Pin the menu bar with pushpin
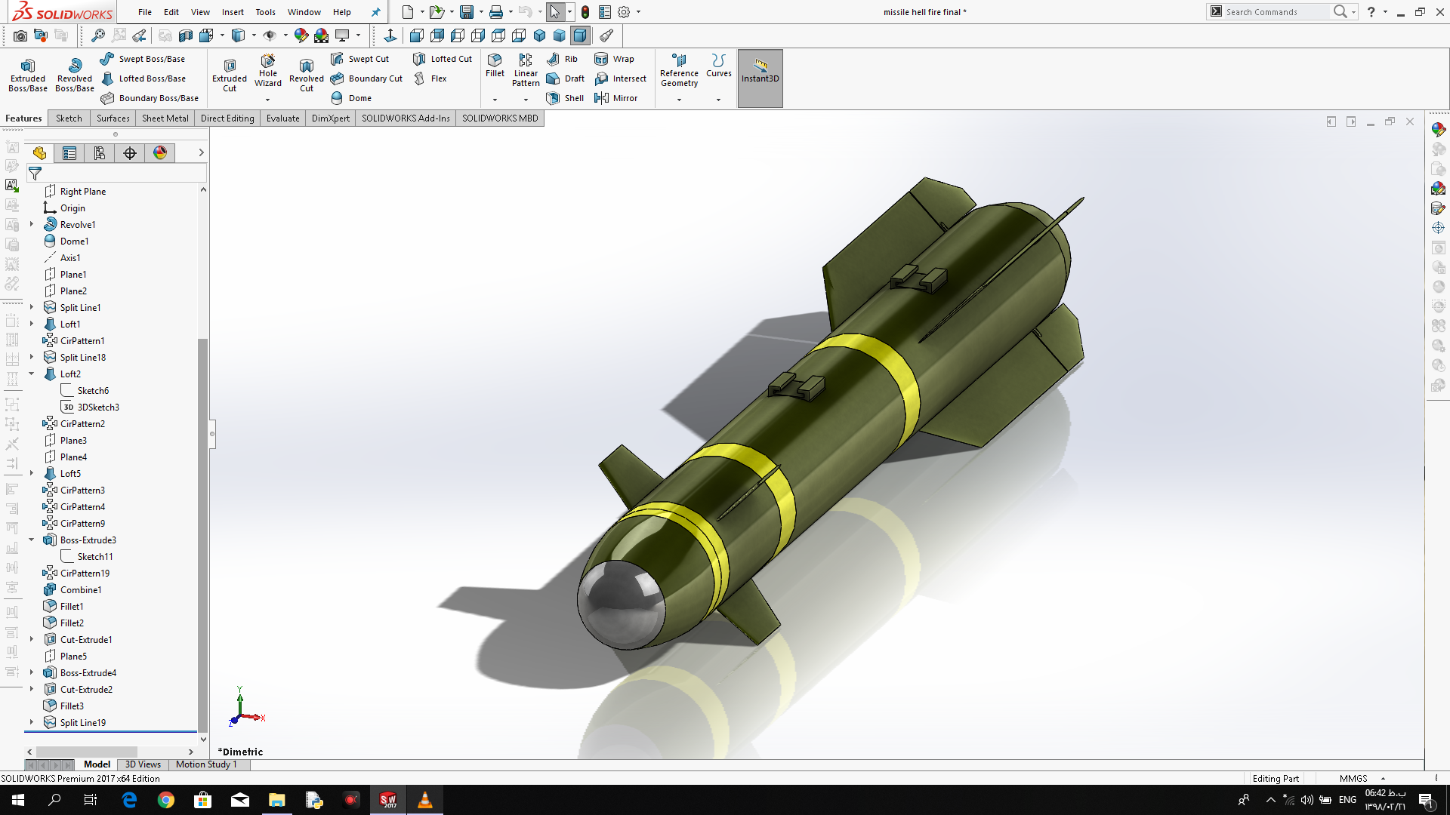 click(375, 12)
